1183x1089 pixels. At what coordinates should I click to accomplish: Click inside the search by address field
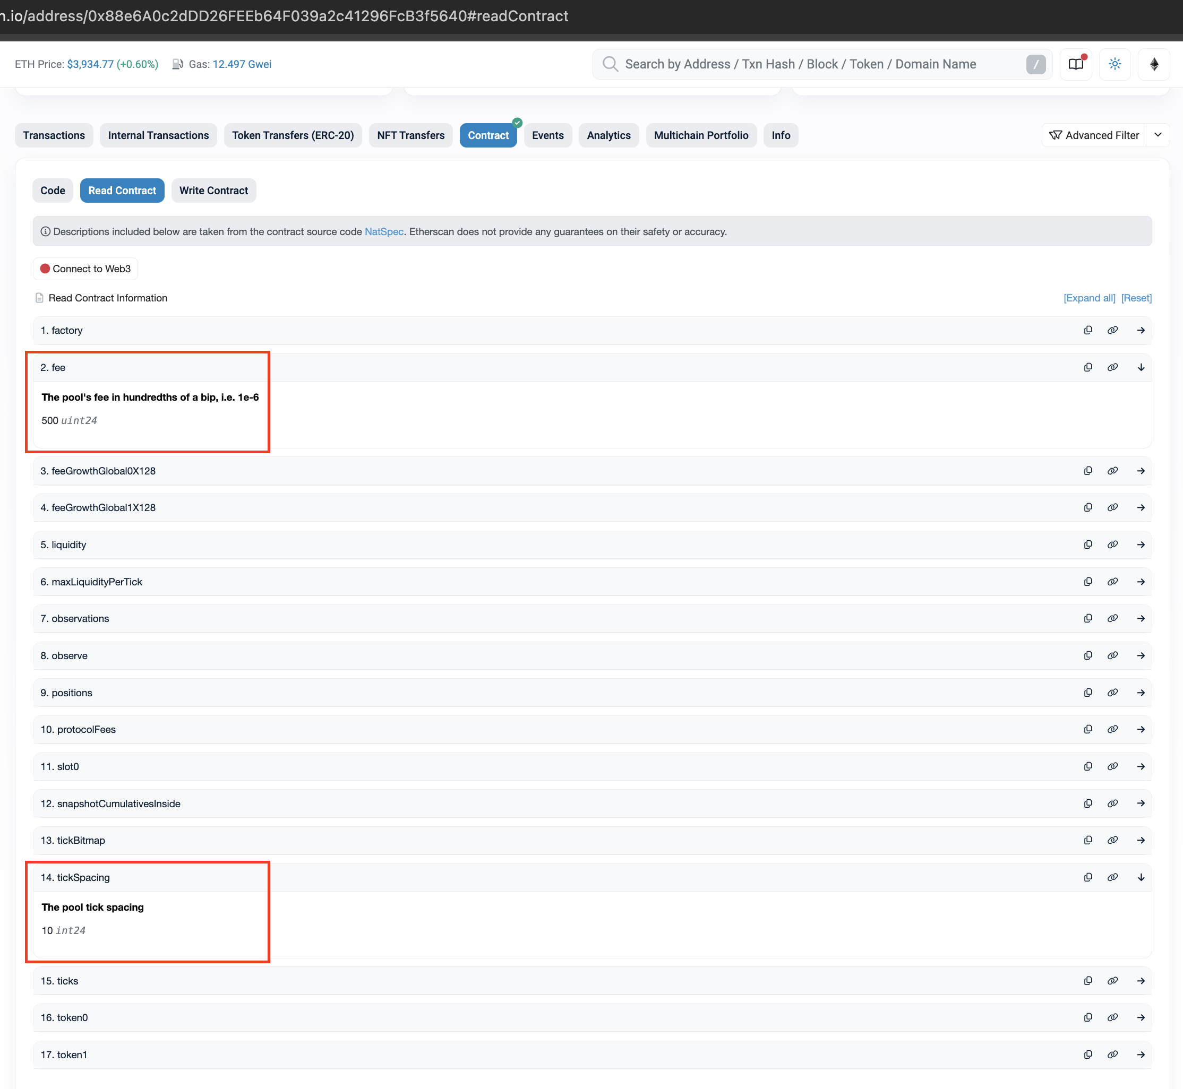click(796, 64)
